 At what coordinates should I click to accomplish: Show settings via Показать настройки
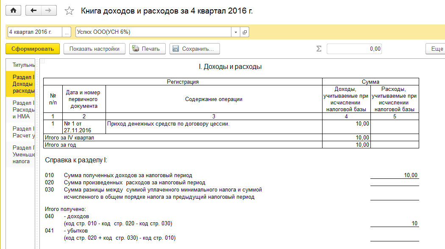pos(95,49)
